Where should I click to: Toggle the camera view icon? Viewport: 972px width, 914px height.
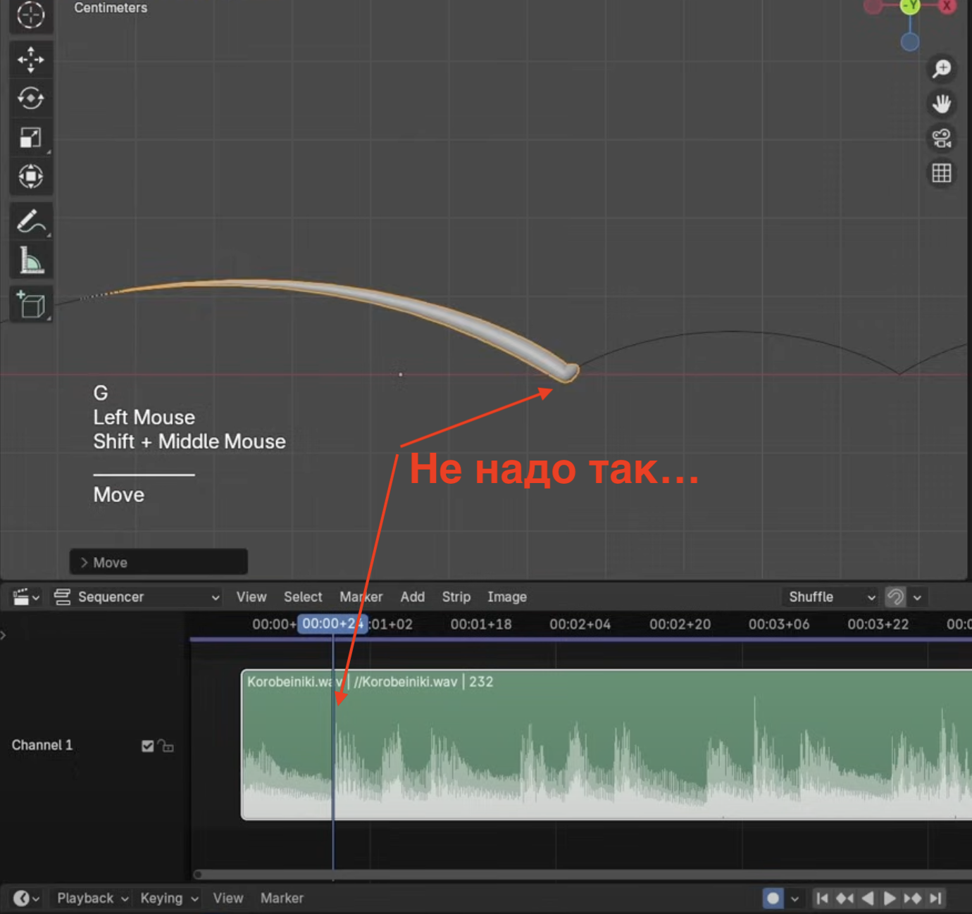tap(941, 138)
